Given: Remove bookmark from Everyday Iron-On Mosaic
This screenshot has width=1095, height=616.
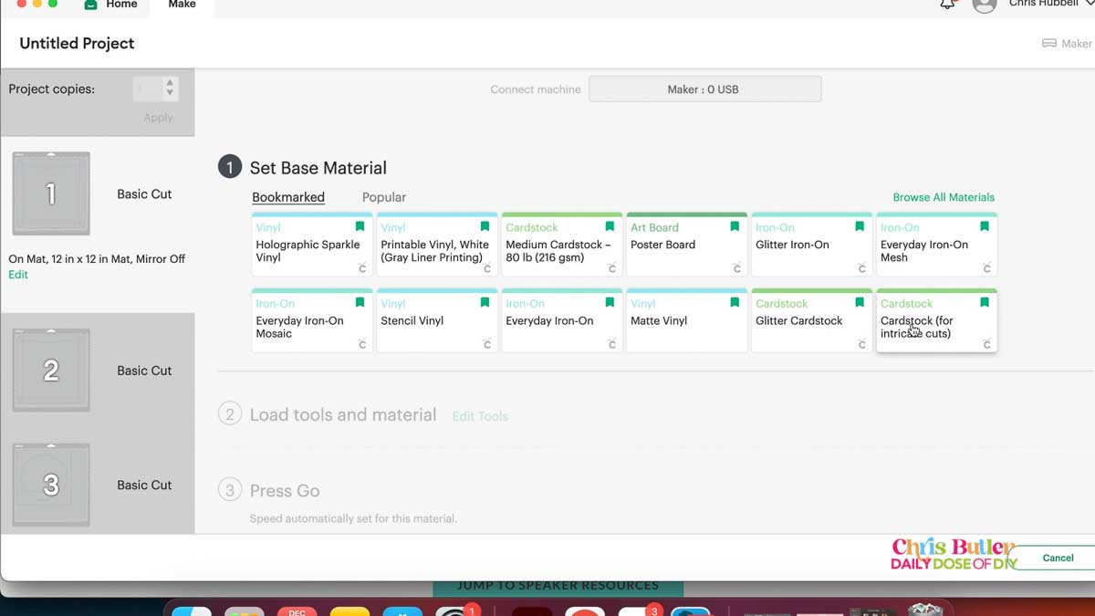Looking at the screenshot, I should coord(360,302).
